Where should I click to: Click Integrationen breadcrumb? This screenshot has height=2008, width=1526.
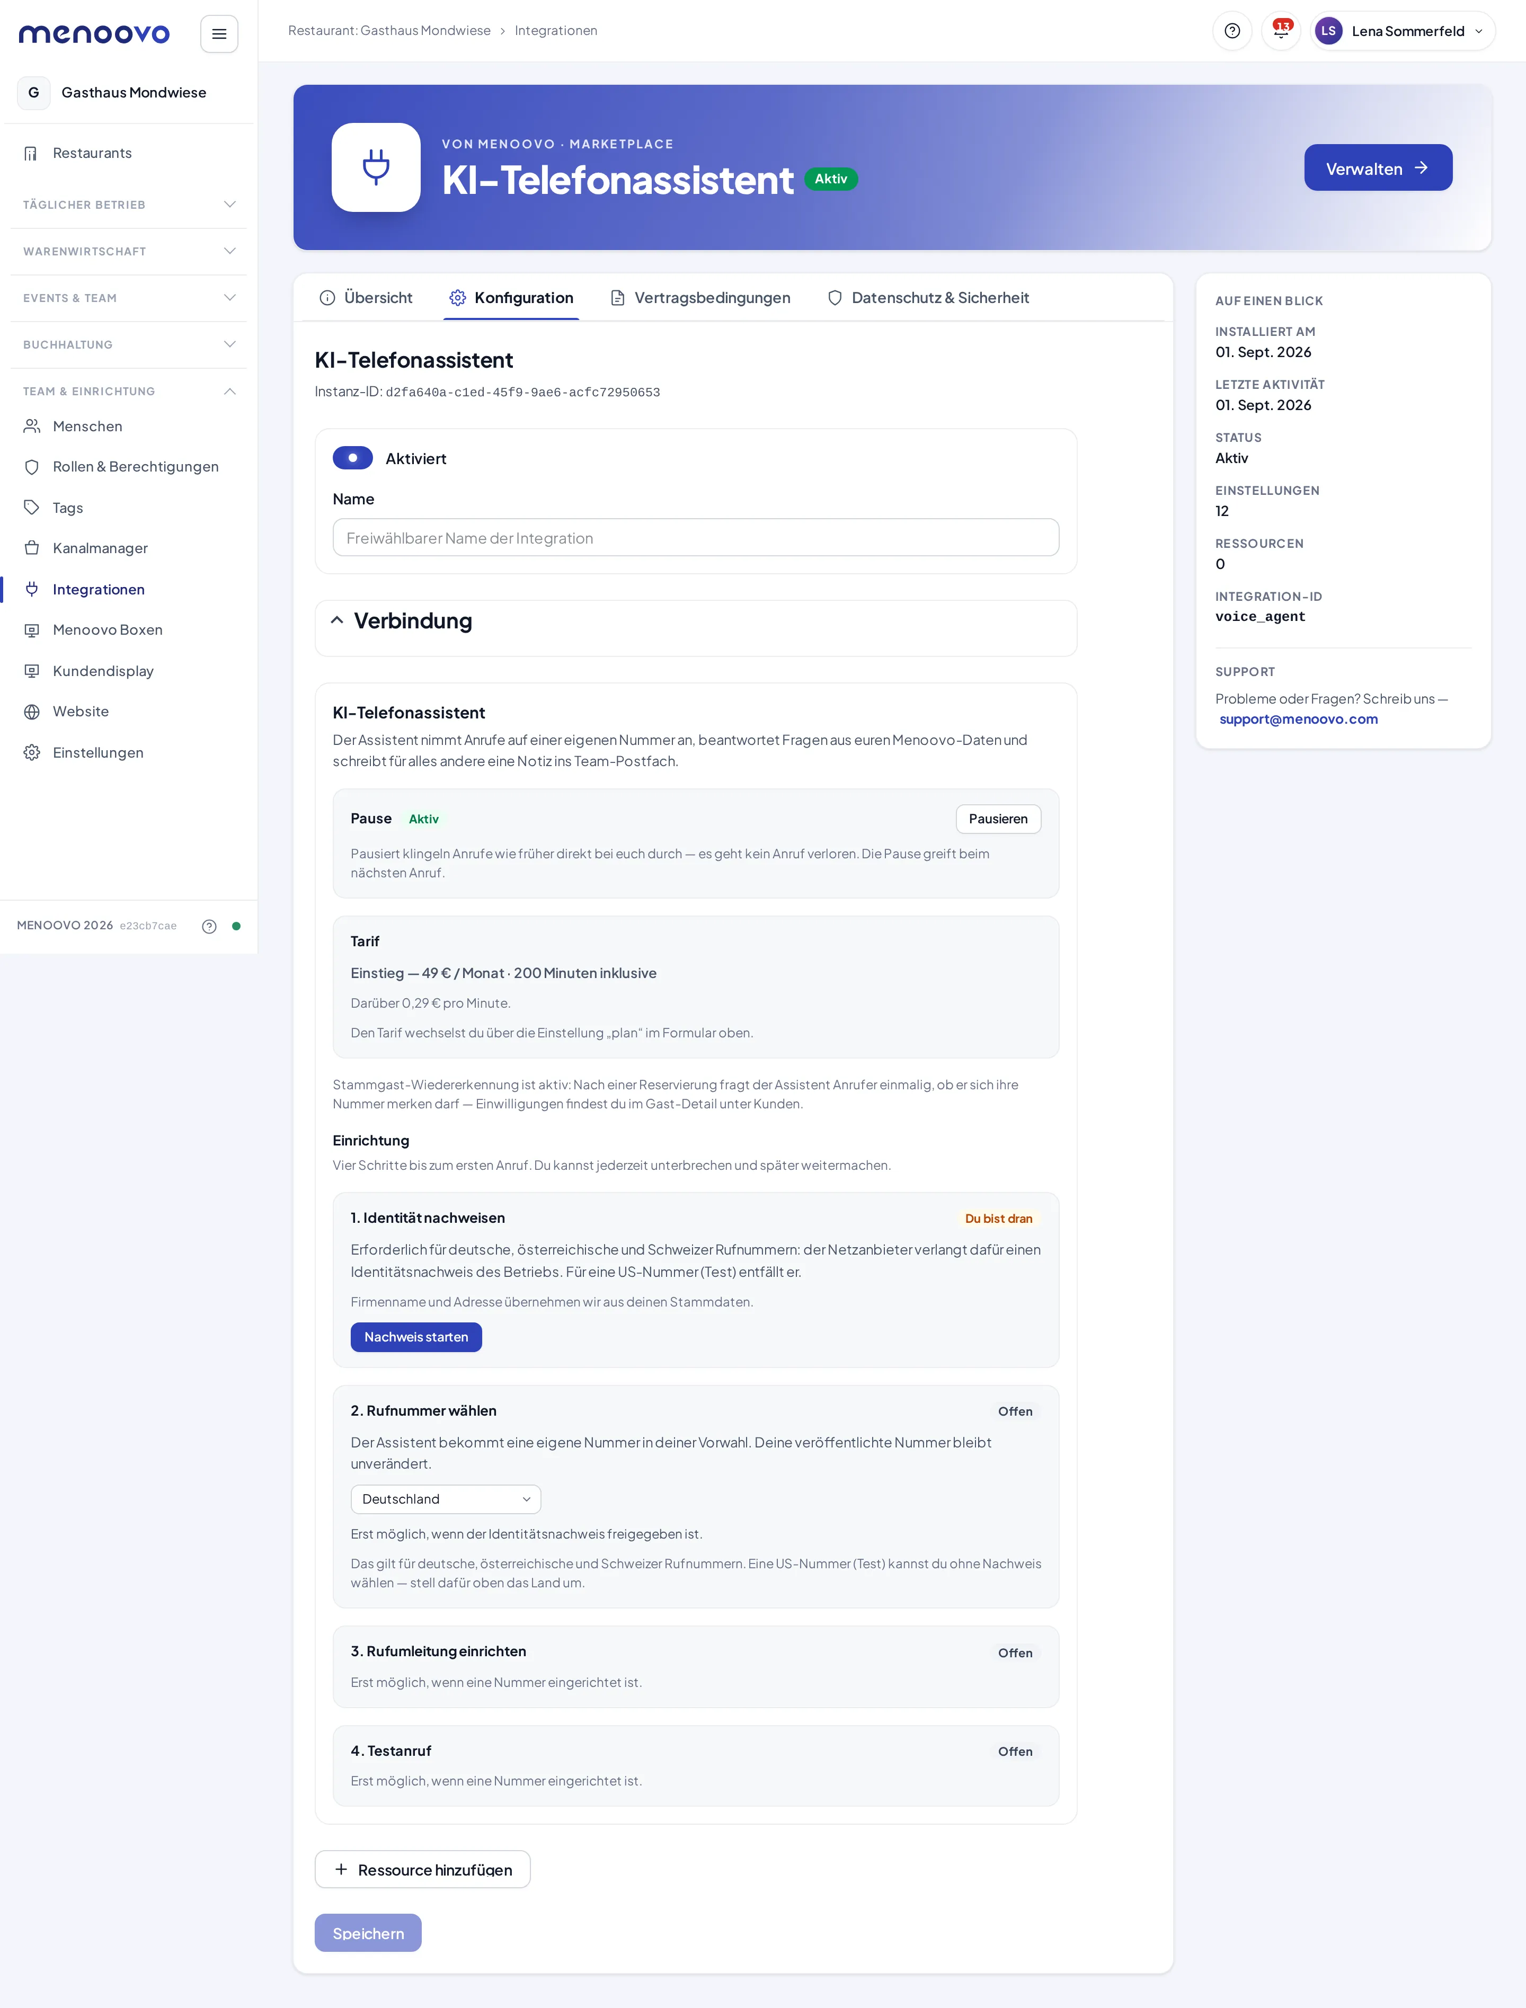(x=556, y=31)
